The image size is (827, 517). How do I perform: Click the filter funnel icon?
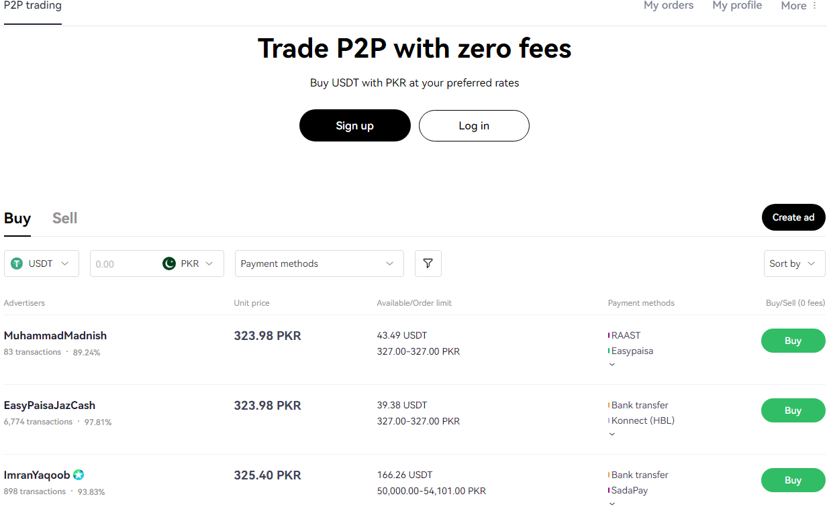pyautogui.click(x=428, y=264)
